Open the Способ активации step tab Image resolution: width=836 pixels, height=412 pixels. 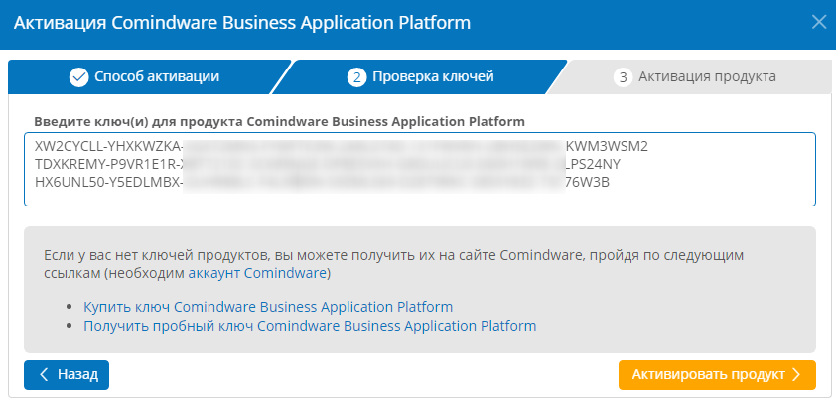(x=144, y=77)
